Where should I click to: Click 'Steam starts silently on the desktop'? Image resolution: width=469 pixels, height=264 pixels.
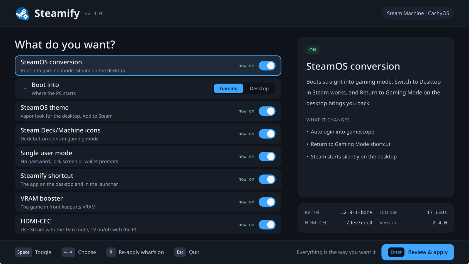354,157
